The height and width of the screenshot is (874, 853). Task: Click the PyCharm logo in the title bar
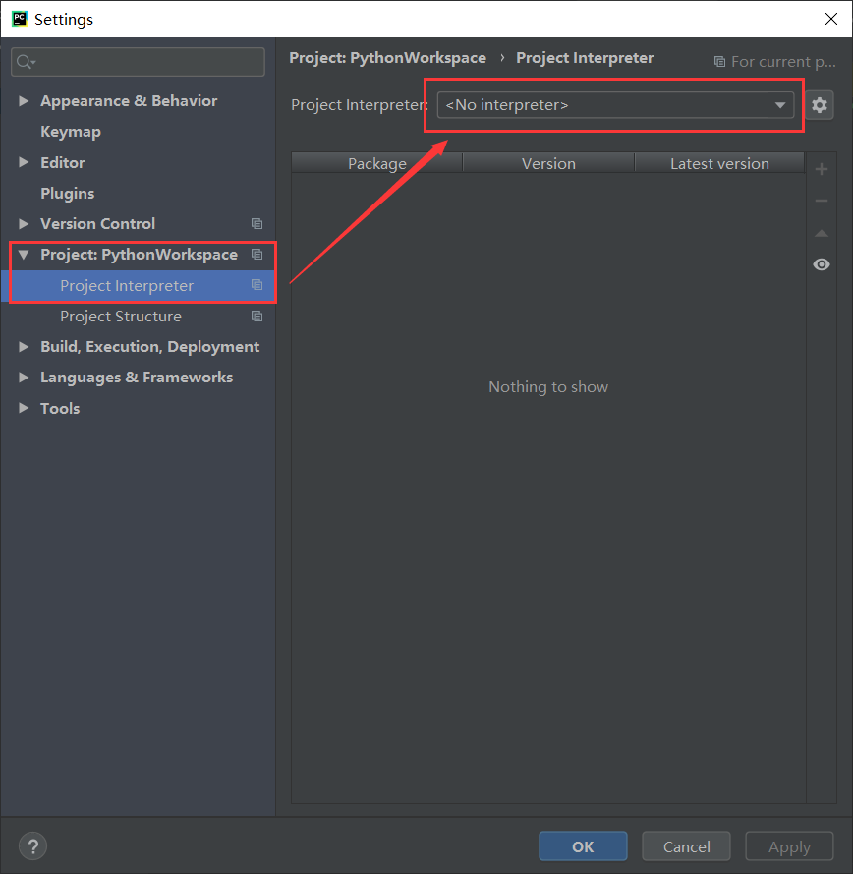(x=20, y=19)
